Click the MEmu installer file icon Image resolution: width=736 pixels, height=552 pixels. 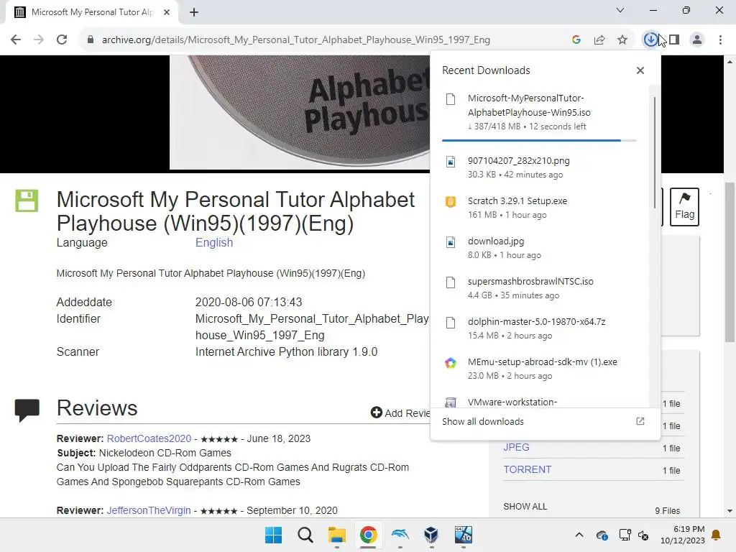point(451,363)
